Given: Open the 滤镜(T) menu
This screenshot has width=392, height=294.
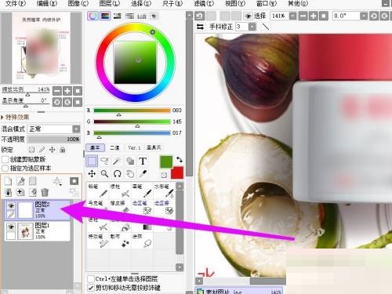Looking at the screenshot, I should click(x=204, y=4).
